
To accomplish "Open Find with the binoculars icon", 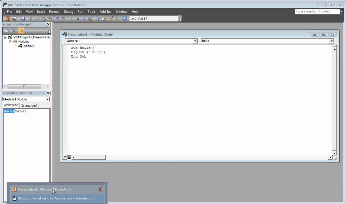I will [50, 19].
